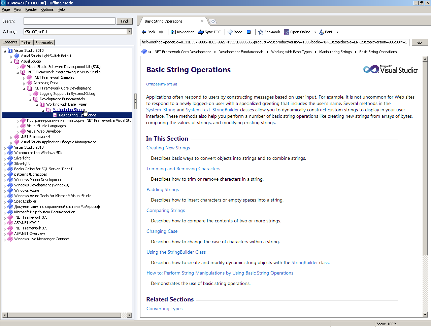431x327 pixels.
Task: Click the breadcrumb book icon before the chevrons
Action: pos(144,51)
